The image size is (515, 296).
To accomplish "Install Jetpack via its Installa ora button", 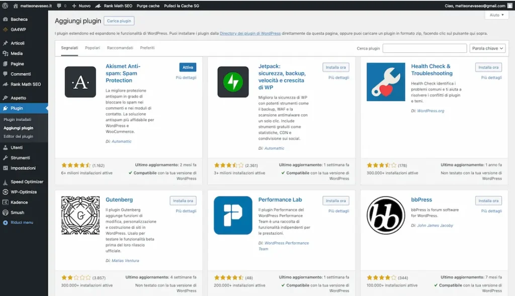I will 335,68.
